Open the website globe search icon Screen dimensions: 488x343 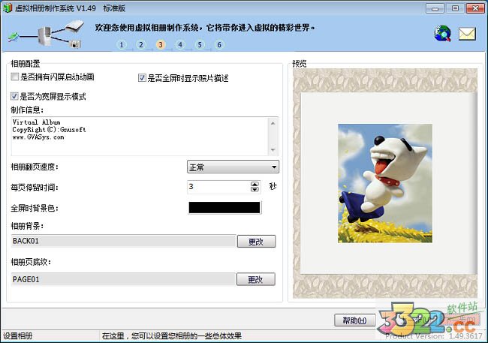[x=442, y=33]
